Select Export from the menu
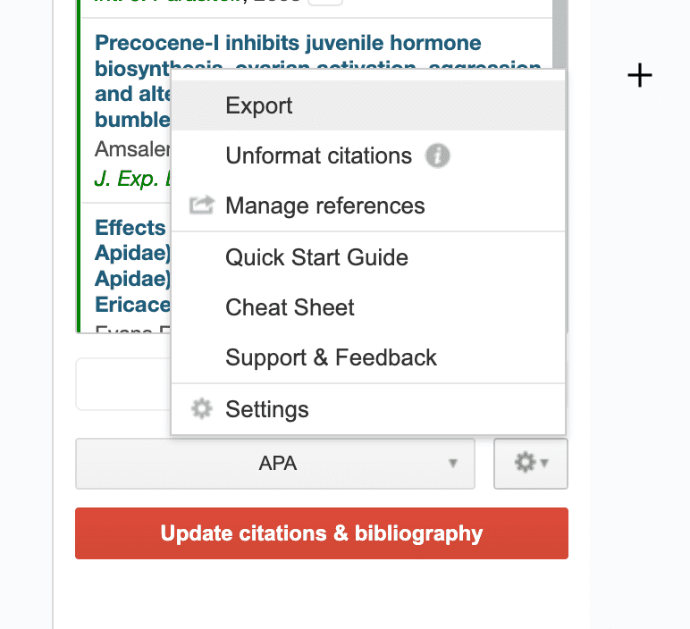This screenshot has height=629, width=690. tap(259, 106)
